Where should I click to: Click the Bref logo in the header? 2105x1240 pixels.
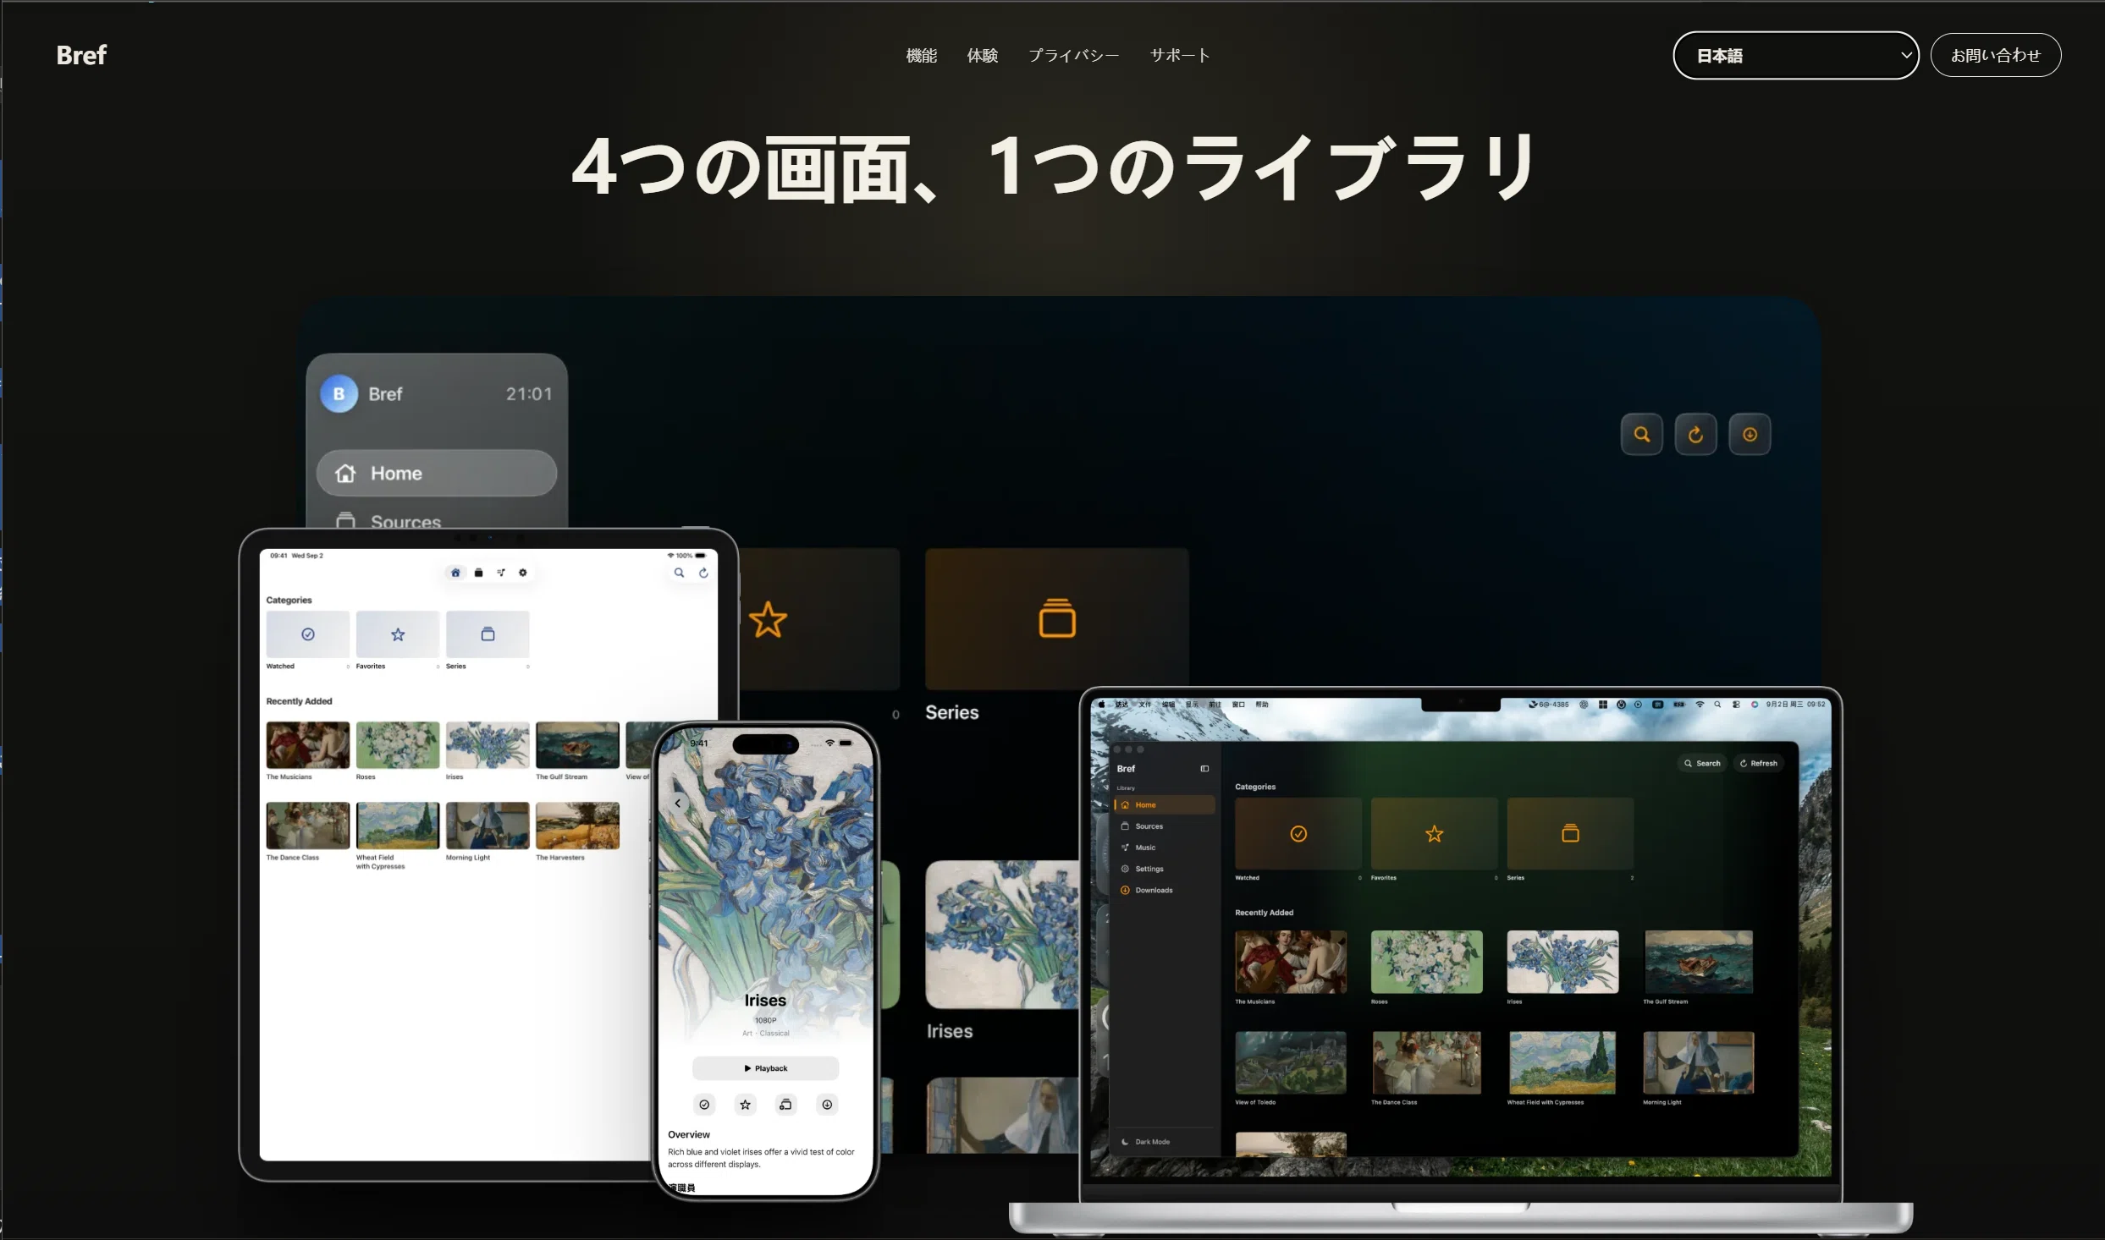click(81, 55)
